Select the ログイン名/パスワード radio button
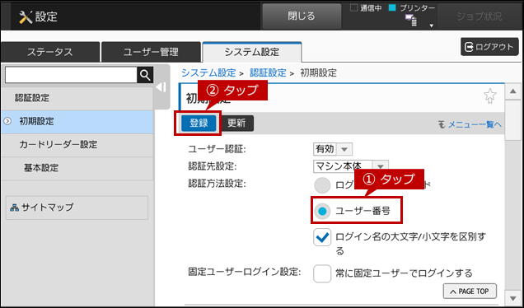 click(x=322, y=186)
